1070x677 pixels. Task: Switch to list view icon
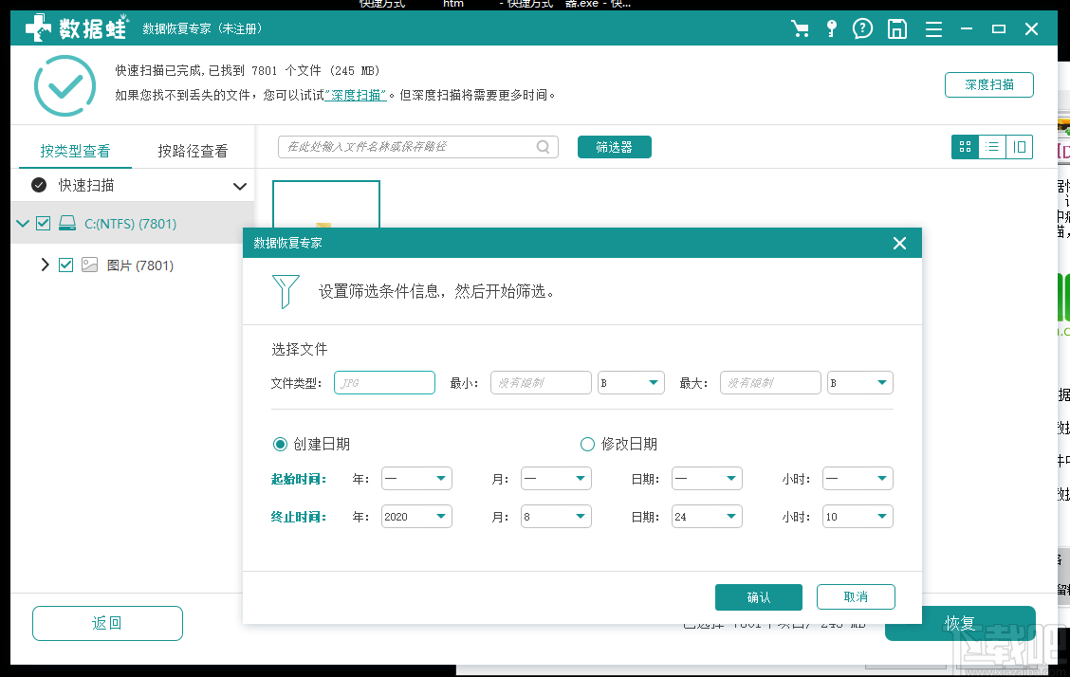992,147
